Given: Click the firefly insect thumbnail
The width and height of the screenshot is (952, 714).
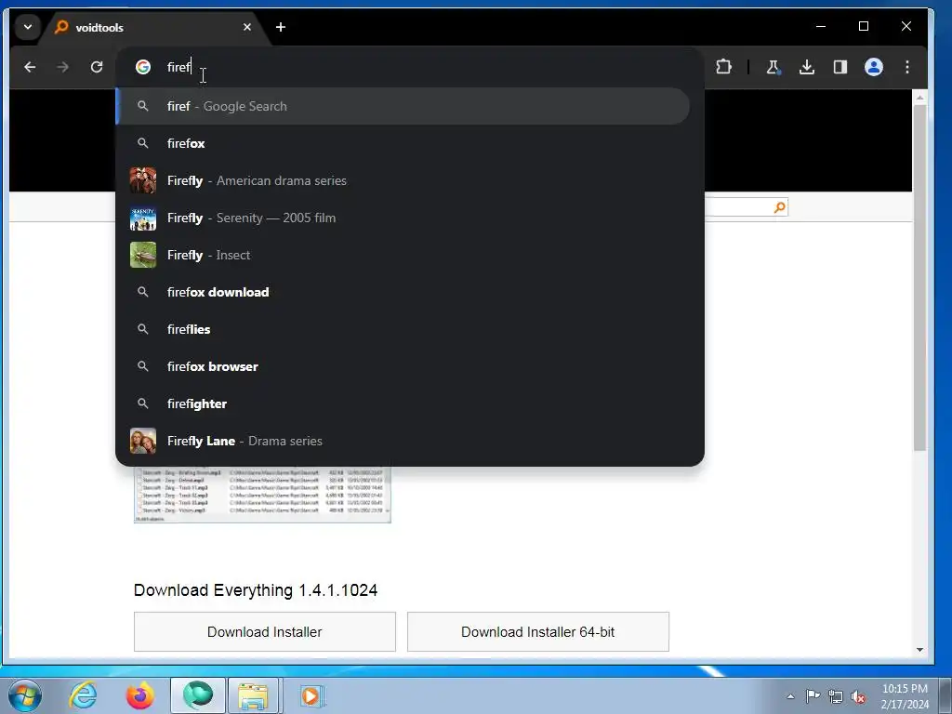Looking at the screenshot, I should coord(143,255).
